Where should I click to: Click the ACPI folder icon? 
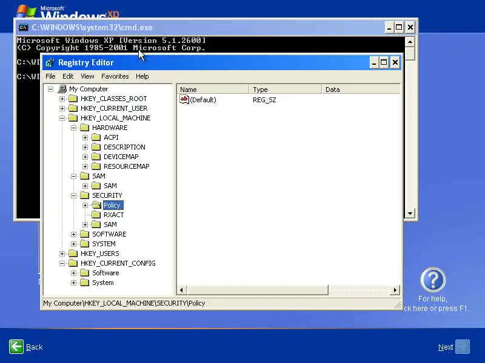(96, 137)
